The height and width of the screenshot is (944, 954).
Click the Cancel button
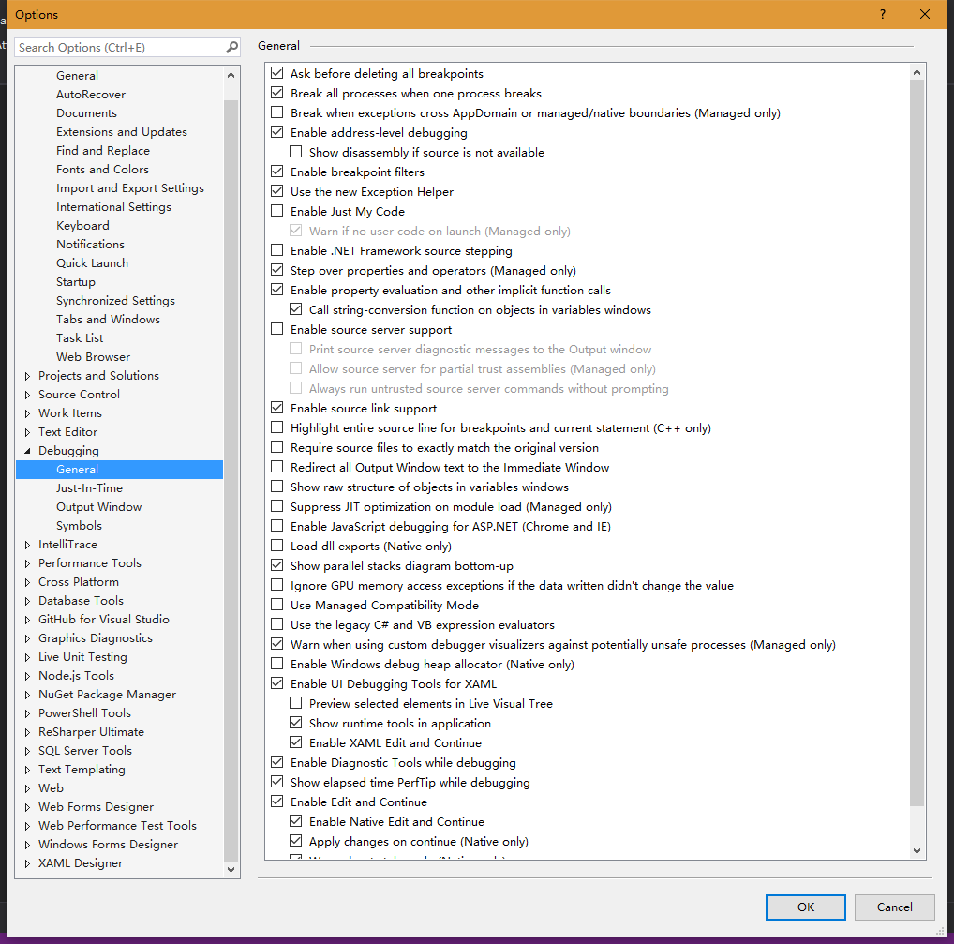(894, 907)
